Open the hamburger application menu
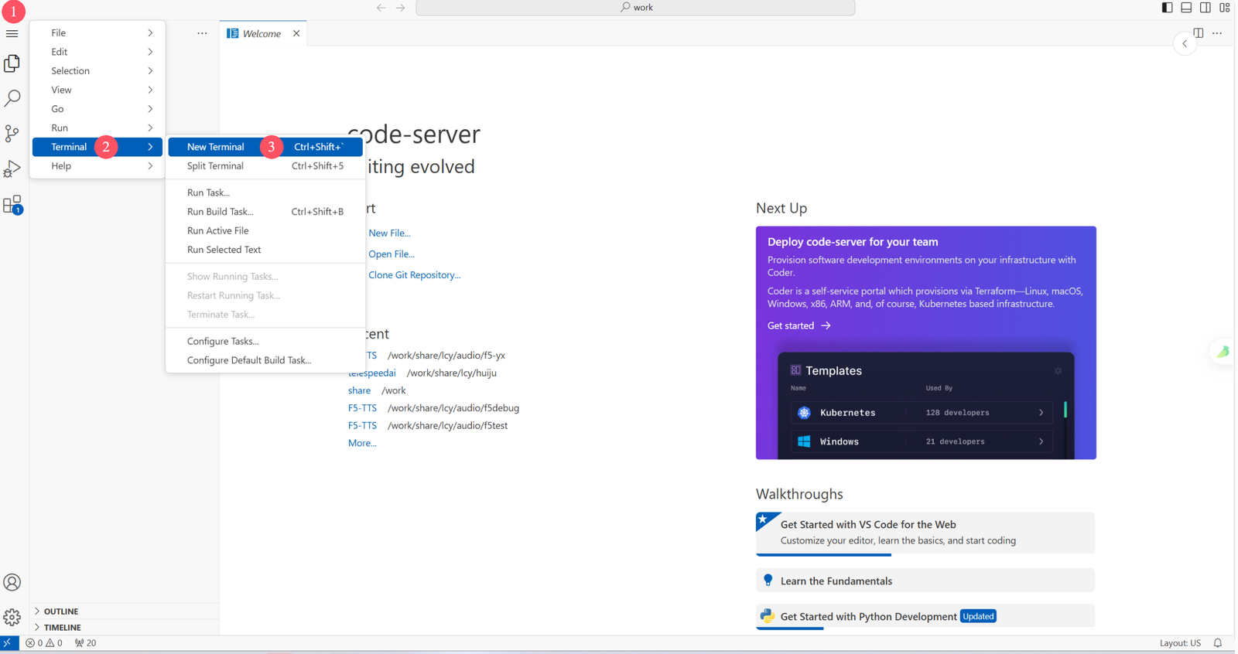This screenshot has height=654, width=1238. [12, 34]
